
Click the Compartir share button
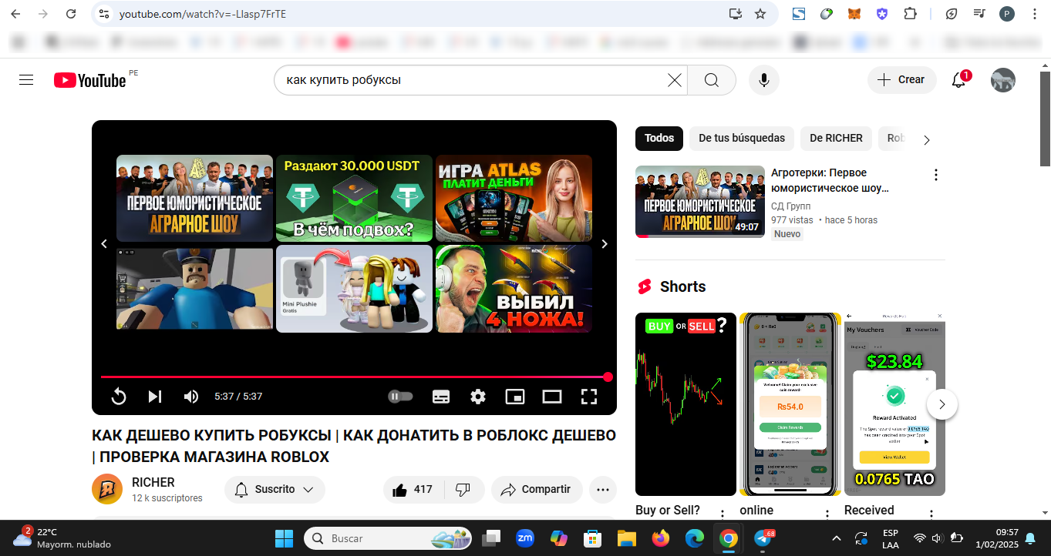click(537, 490)
